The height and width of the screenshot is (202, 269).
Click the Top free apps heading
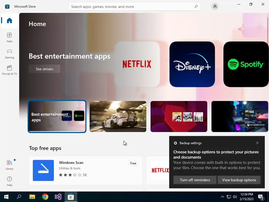(x=45, y=148)
